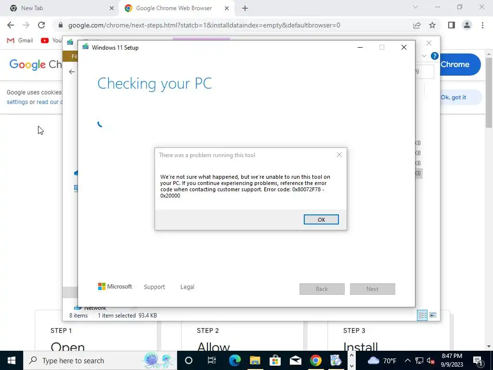This screenshot has height=370, width=493.
Task: Close the File Explorer window behind Setup
Action: point(429,43)
